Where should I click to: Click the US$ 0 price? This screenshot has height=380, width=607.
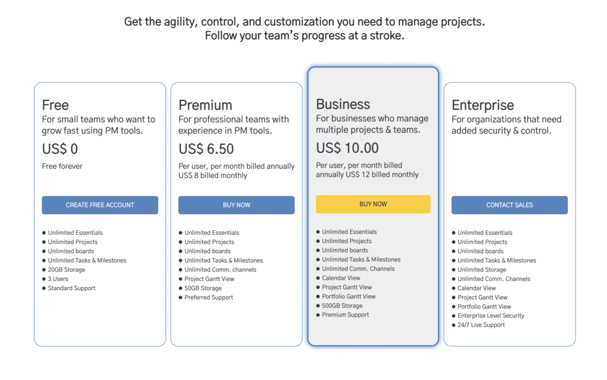point(60,149)
